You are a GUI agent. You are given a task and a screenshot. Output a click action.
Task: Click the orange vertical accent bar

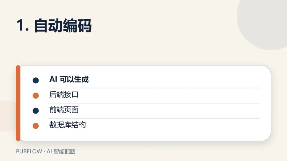[x=18, y=103]
